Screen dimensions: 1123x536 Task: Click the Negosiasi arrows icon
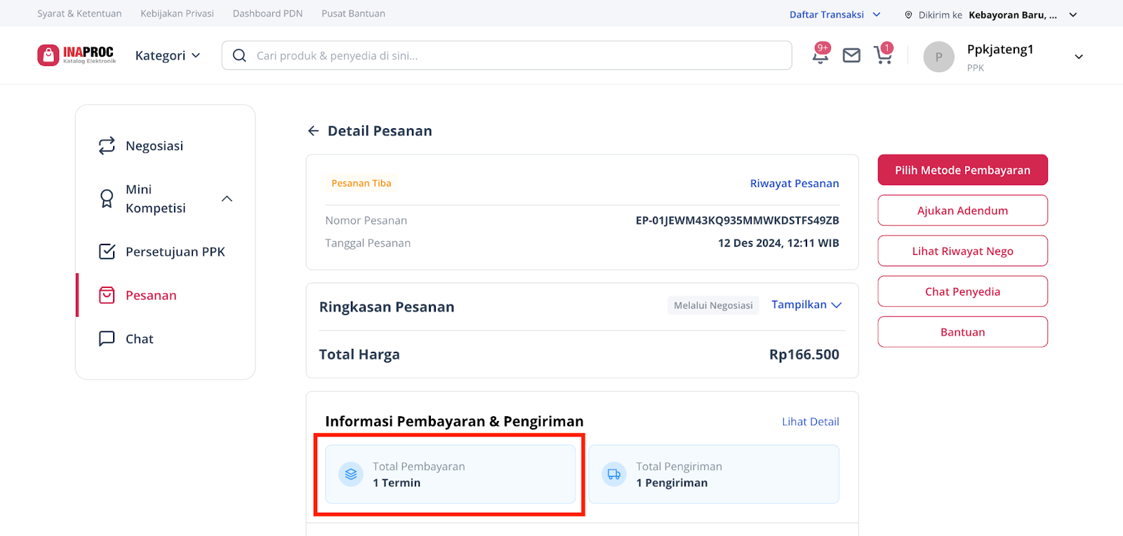click(x=107, y=146)
